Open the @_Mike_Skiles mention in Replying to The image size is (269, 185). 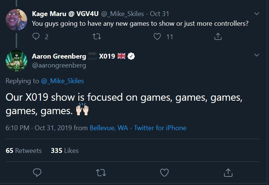pos(63,81)
